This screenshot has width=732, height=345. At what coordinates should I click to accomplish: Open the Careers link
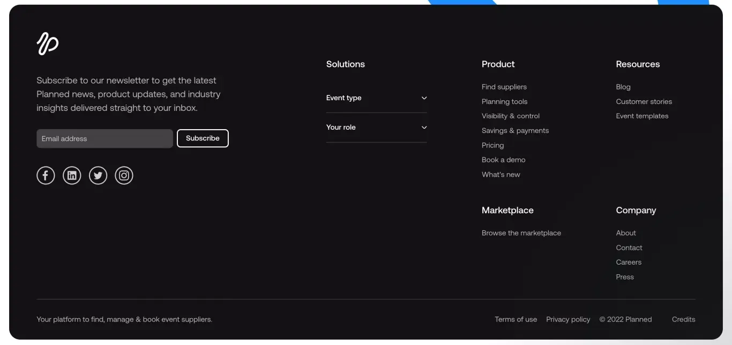(629, 262)
